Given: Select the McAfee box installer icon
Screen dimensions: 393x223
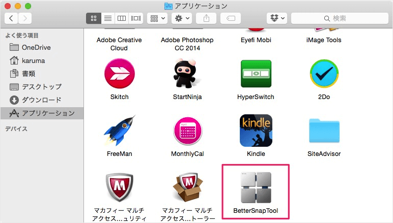Looking at the screenshot, I should (187, 187).
